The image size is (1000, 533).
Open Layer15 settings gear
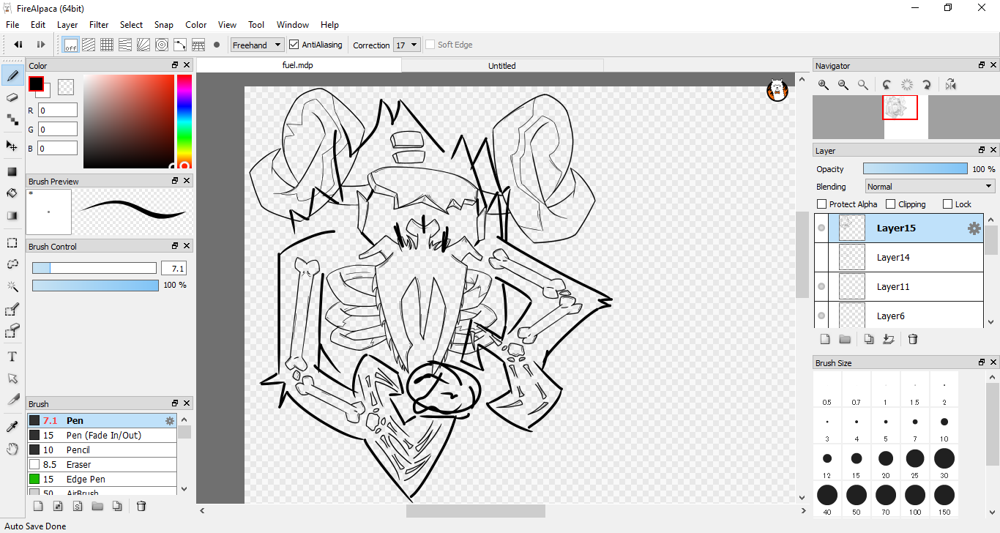pyautogui.click(x=974, y=228)
